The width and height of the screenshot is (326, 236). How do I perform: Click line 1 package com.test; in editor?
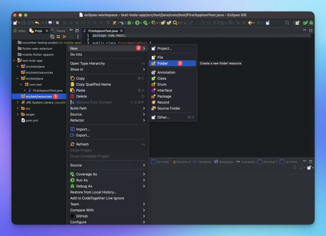(109, 36)
